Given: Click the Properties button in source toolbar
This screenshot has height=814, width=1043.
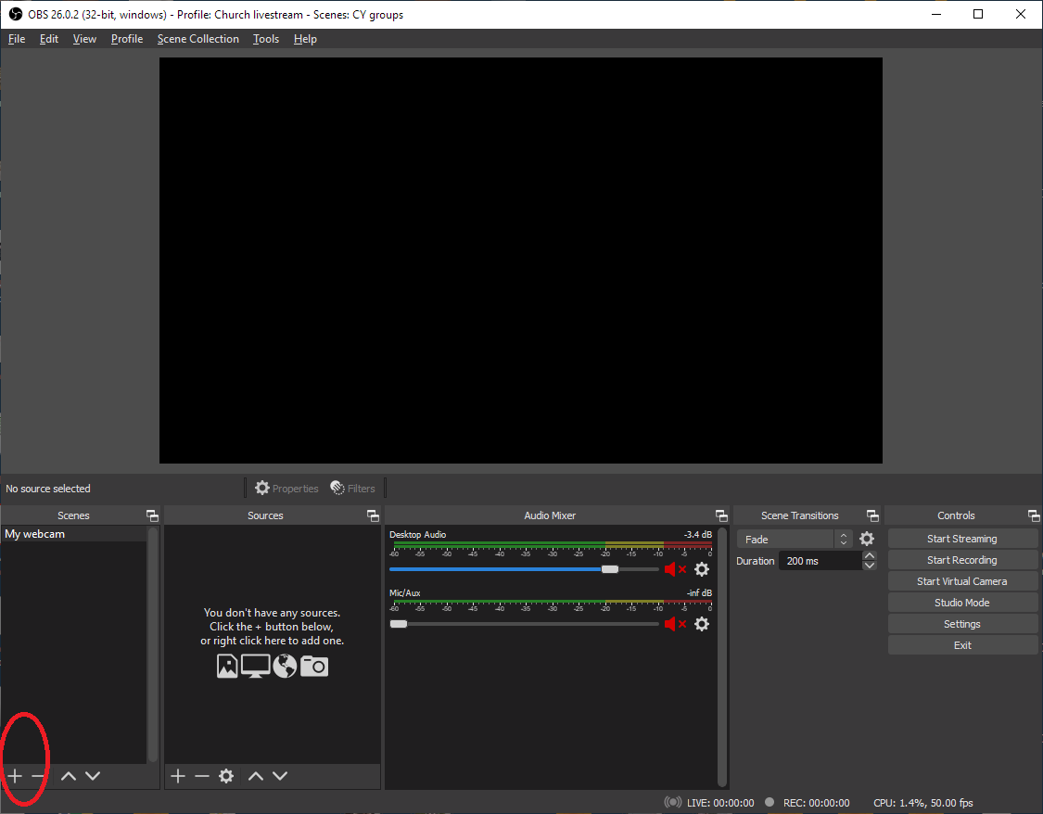Looking at the screenshot, I should point(286,489).
